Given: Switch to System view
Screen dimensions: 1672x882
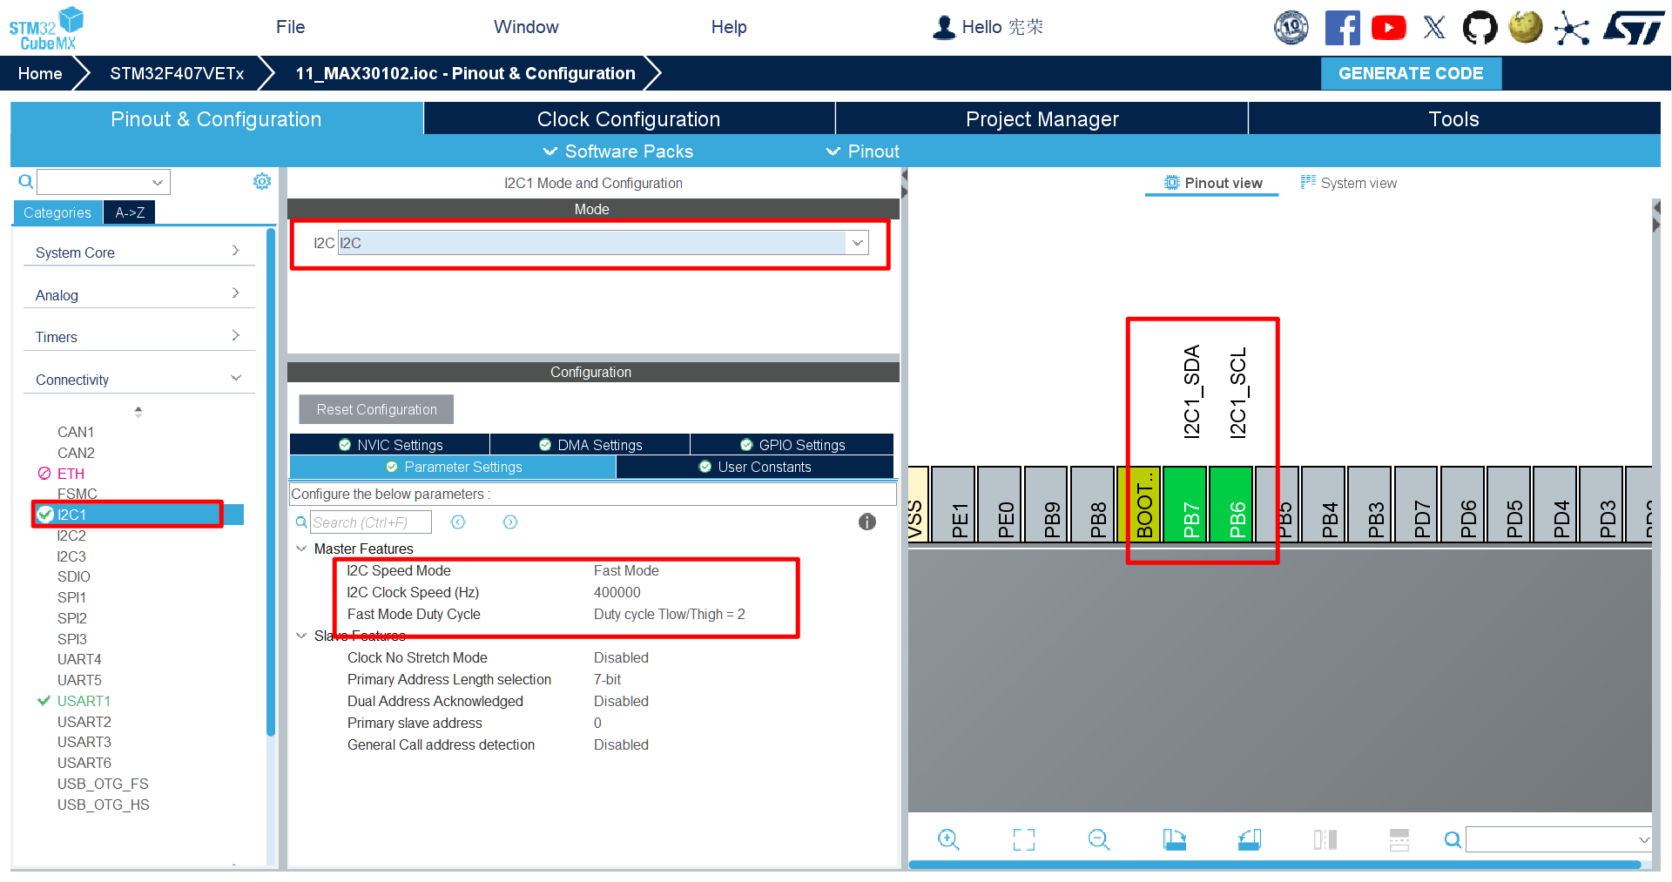Looking at the screenshot, I should point(1348,183).
